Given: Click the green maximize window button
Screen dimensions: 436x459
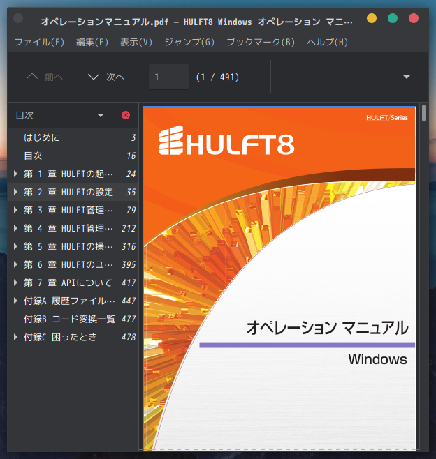Looking at the screenshot, I should tap(393, 18).
